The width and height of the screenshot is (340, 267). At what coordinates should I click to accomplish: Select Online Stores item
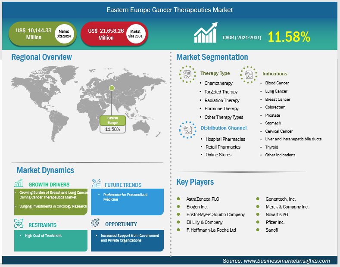(x=218, y=155)
